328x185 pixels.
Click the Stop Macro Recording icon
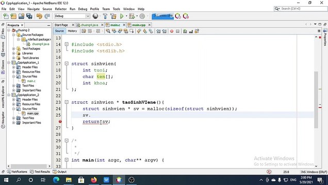(x=177, y=31)
